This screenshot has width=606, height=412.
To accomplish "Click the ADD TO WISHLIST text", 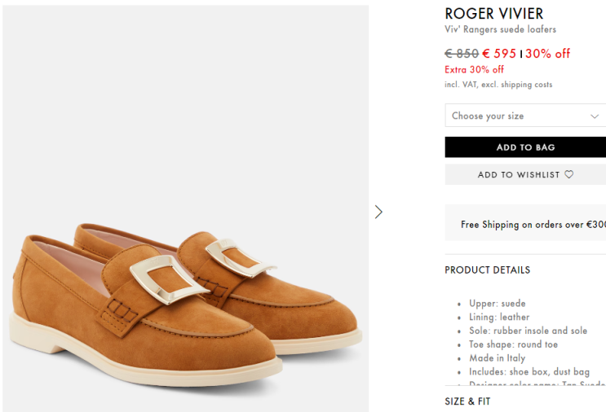I will tap(519, 174).
